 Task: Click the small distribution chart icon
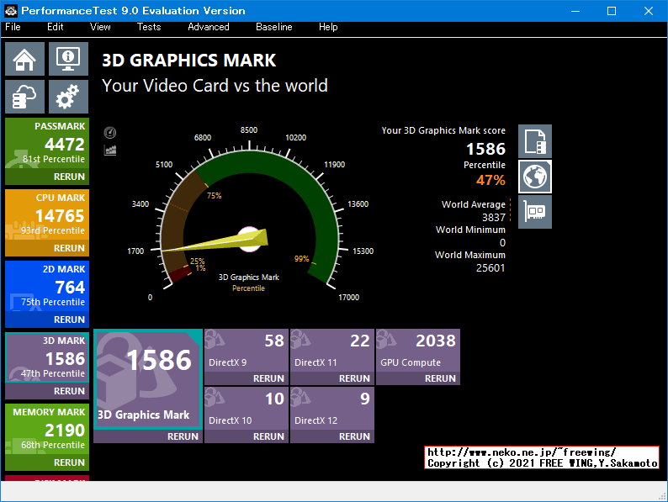[x=109, y=150]
